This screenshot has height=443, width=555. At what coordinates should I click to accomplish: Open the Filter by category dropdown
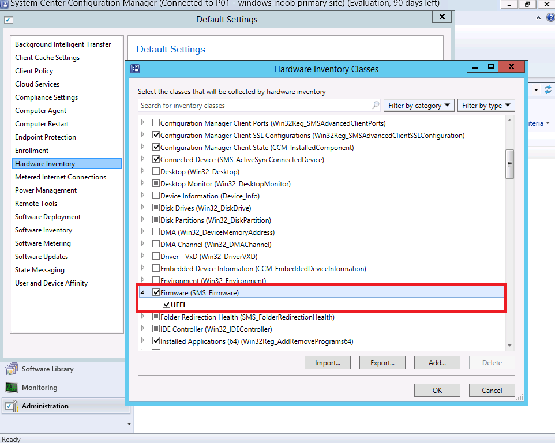coord(419,106)
